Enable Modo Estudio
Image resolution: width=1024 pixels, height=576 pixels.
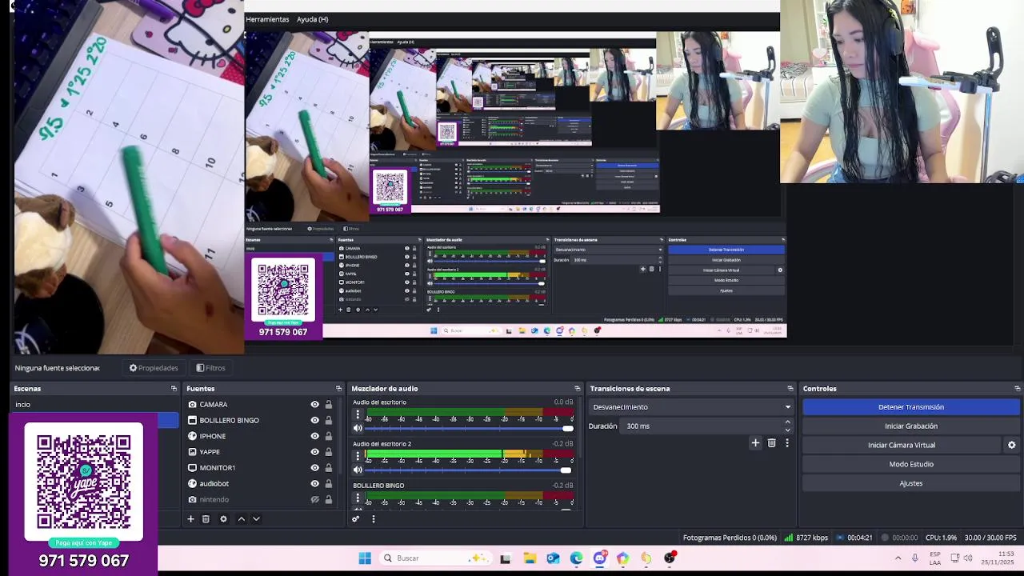pyautogui.click(x=911, y=464)
